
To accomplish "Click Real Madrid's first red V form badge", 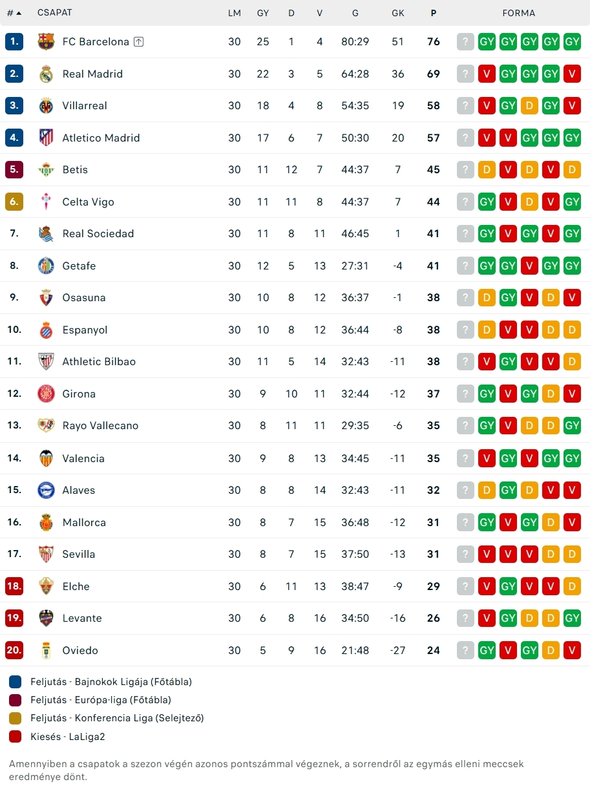I will (487, 74).
